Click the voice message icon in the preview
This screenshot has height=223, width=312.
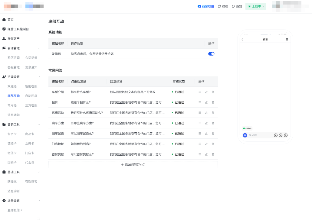[x=276, y=135]
